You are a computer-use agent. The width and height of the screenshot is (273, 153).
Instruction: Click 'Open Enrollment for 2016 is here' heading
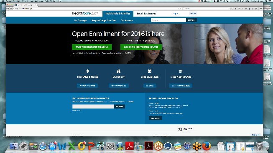coord(118,34)
